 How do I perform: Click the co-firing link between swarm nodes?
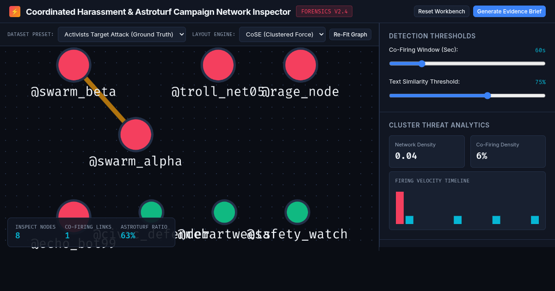(x=105, y=100)
